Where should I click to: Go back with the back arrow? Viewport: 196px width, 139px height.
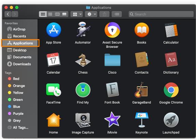(x=8, y=14)
